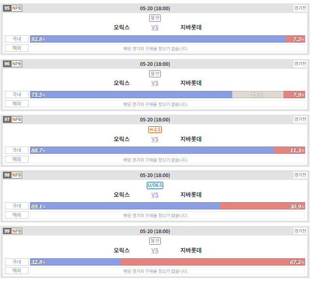Click the 18.6% draw bar segment
This screenshot has height=281, width=311.
click(258, 95)
